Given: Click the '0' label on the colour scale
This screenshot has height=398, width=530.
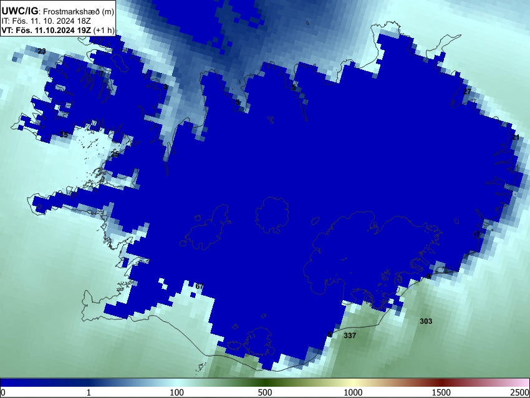Looking at the screenshot, I should pos(3,392).
